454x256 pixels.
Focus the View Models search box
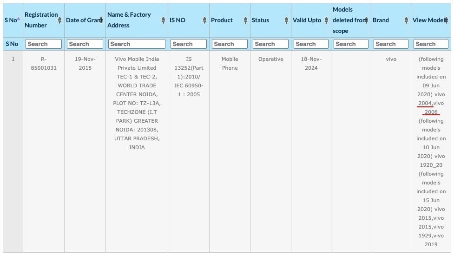click(x=431, y=44)
